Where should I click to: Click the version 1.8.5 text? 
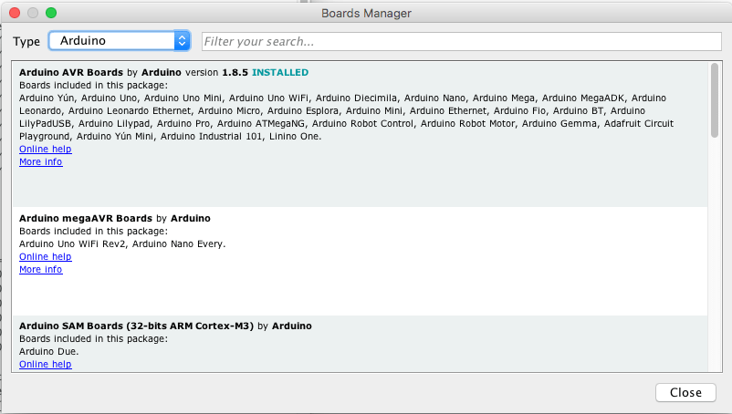point(216,73)
